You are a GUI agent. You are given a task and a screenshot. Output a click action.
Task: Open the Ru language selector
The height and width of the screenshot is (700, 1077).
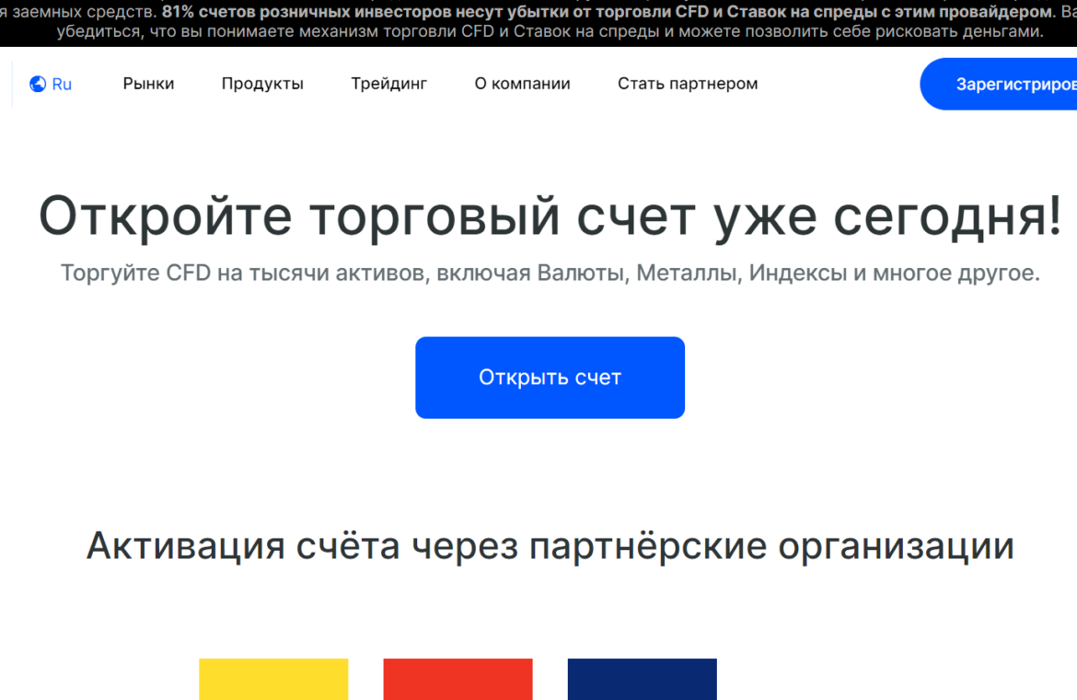[x=62, y=85]
